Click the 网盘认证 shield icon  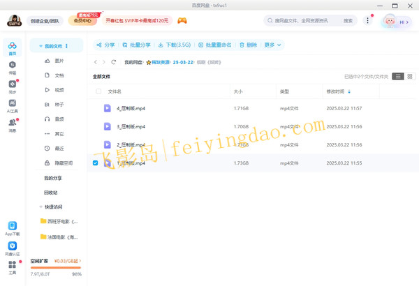[x=13, y=248]
